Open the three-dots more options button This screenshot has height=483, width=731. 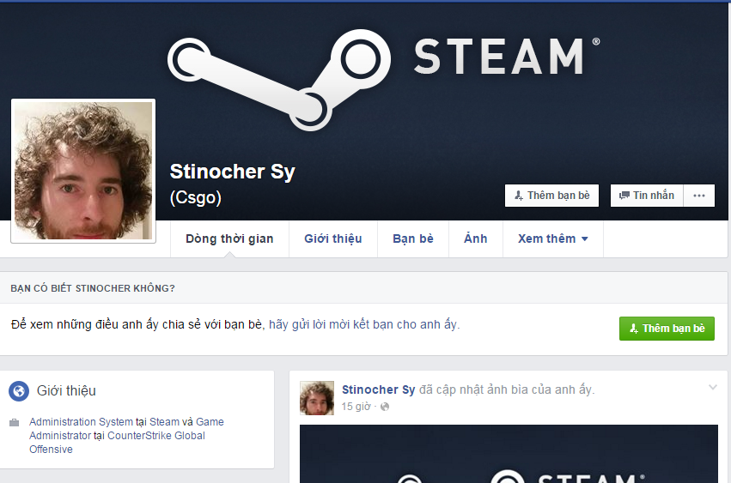click(699, 196)
